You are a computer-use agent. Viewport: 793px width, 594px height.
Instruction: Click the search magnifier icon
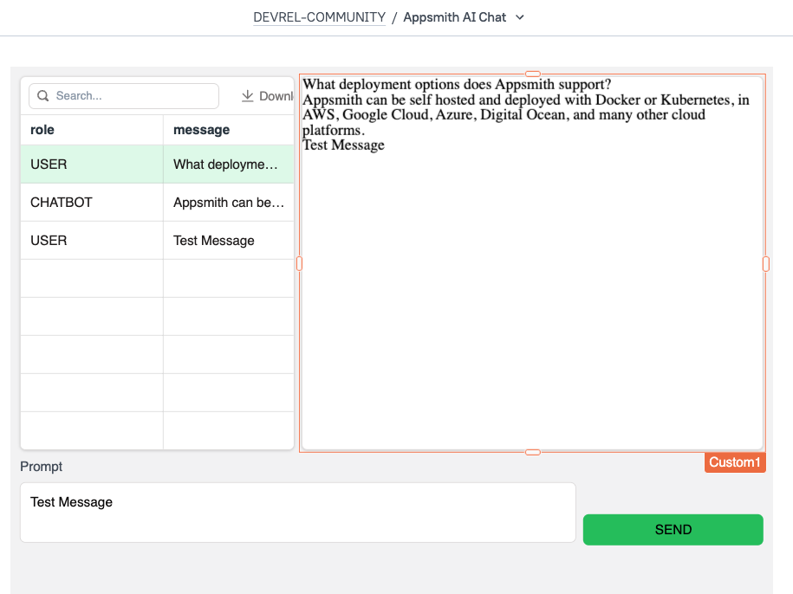(42, 95)
